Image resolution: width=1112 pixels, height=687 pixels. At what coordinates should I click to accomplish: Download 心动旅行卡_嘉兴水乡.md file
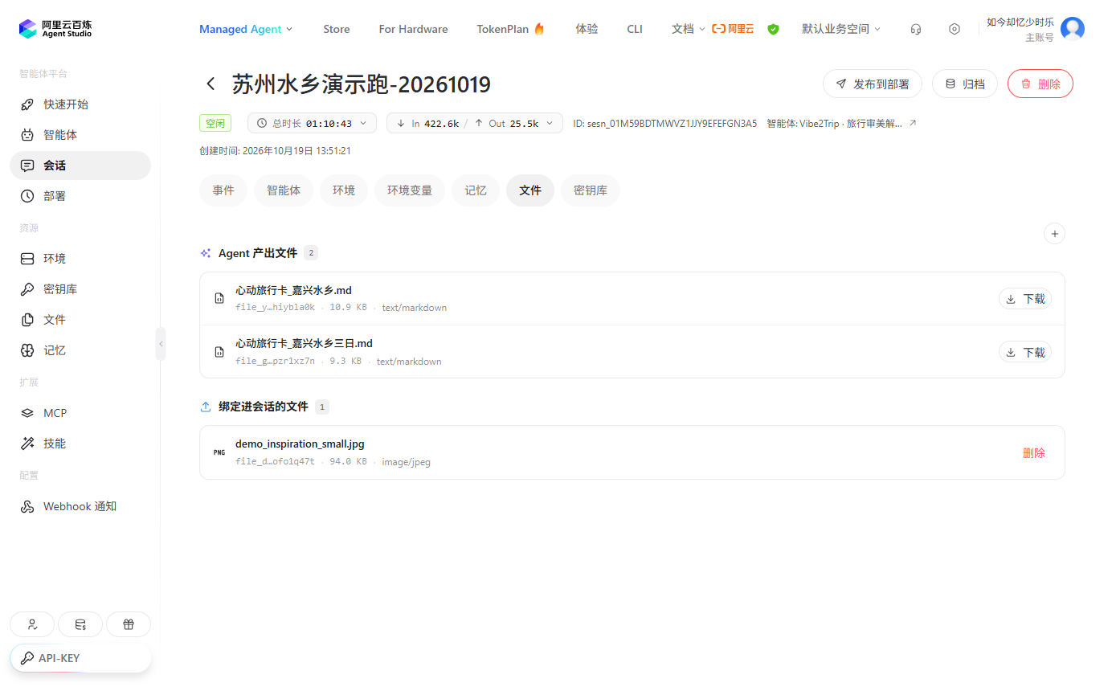[x=1025, y=299]
